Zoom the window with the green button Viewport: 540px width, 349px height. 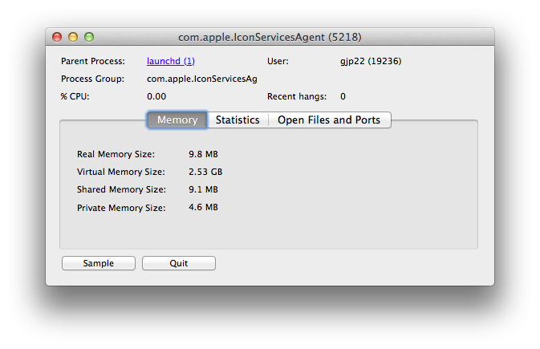(x=89, y=37)
